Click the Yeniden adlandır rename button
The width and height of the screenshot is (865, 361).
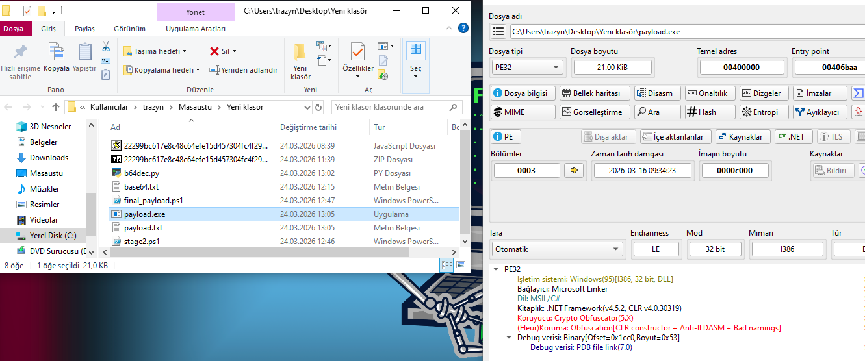tap(244, 70)
